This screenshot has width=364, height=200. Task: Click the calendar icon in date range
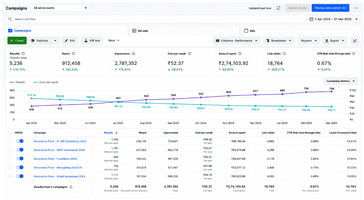click(x=311, y=19)
